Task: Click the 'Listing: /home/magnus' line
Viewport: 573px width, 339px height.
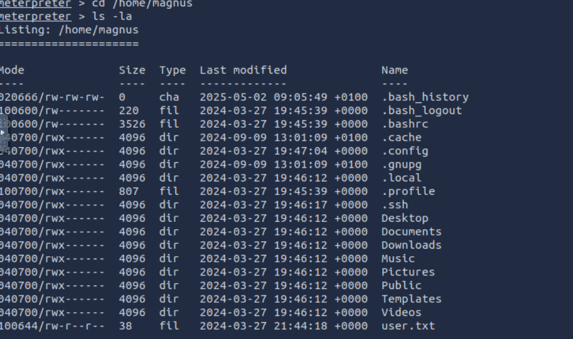Action: 69,29
